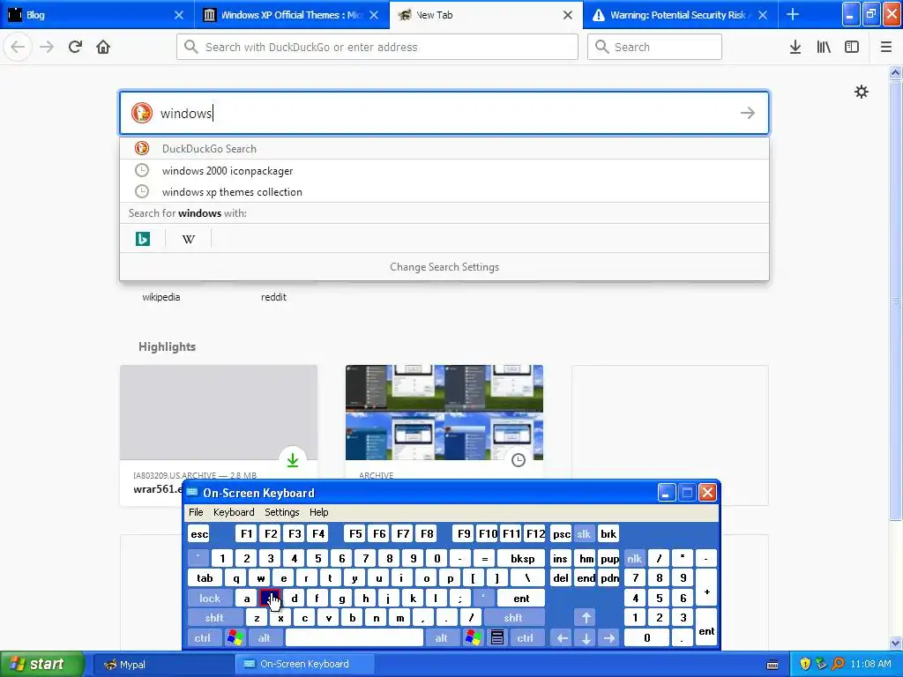The image size is (903, 677).
Task: Toggle the left shft key
Action: click(x=213, y=618)
